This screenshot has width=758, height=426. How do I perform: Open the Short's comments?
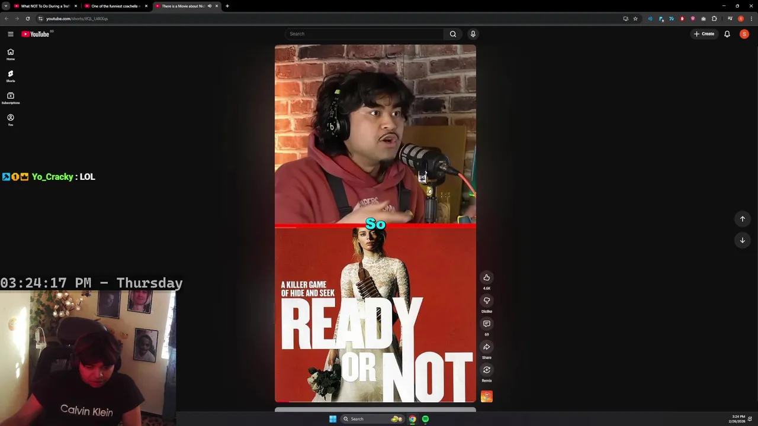487,324
